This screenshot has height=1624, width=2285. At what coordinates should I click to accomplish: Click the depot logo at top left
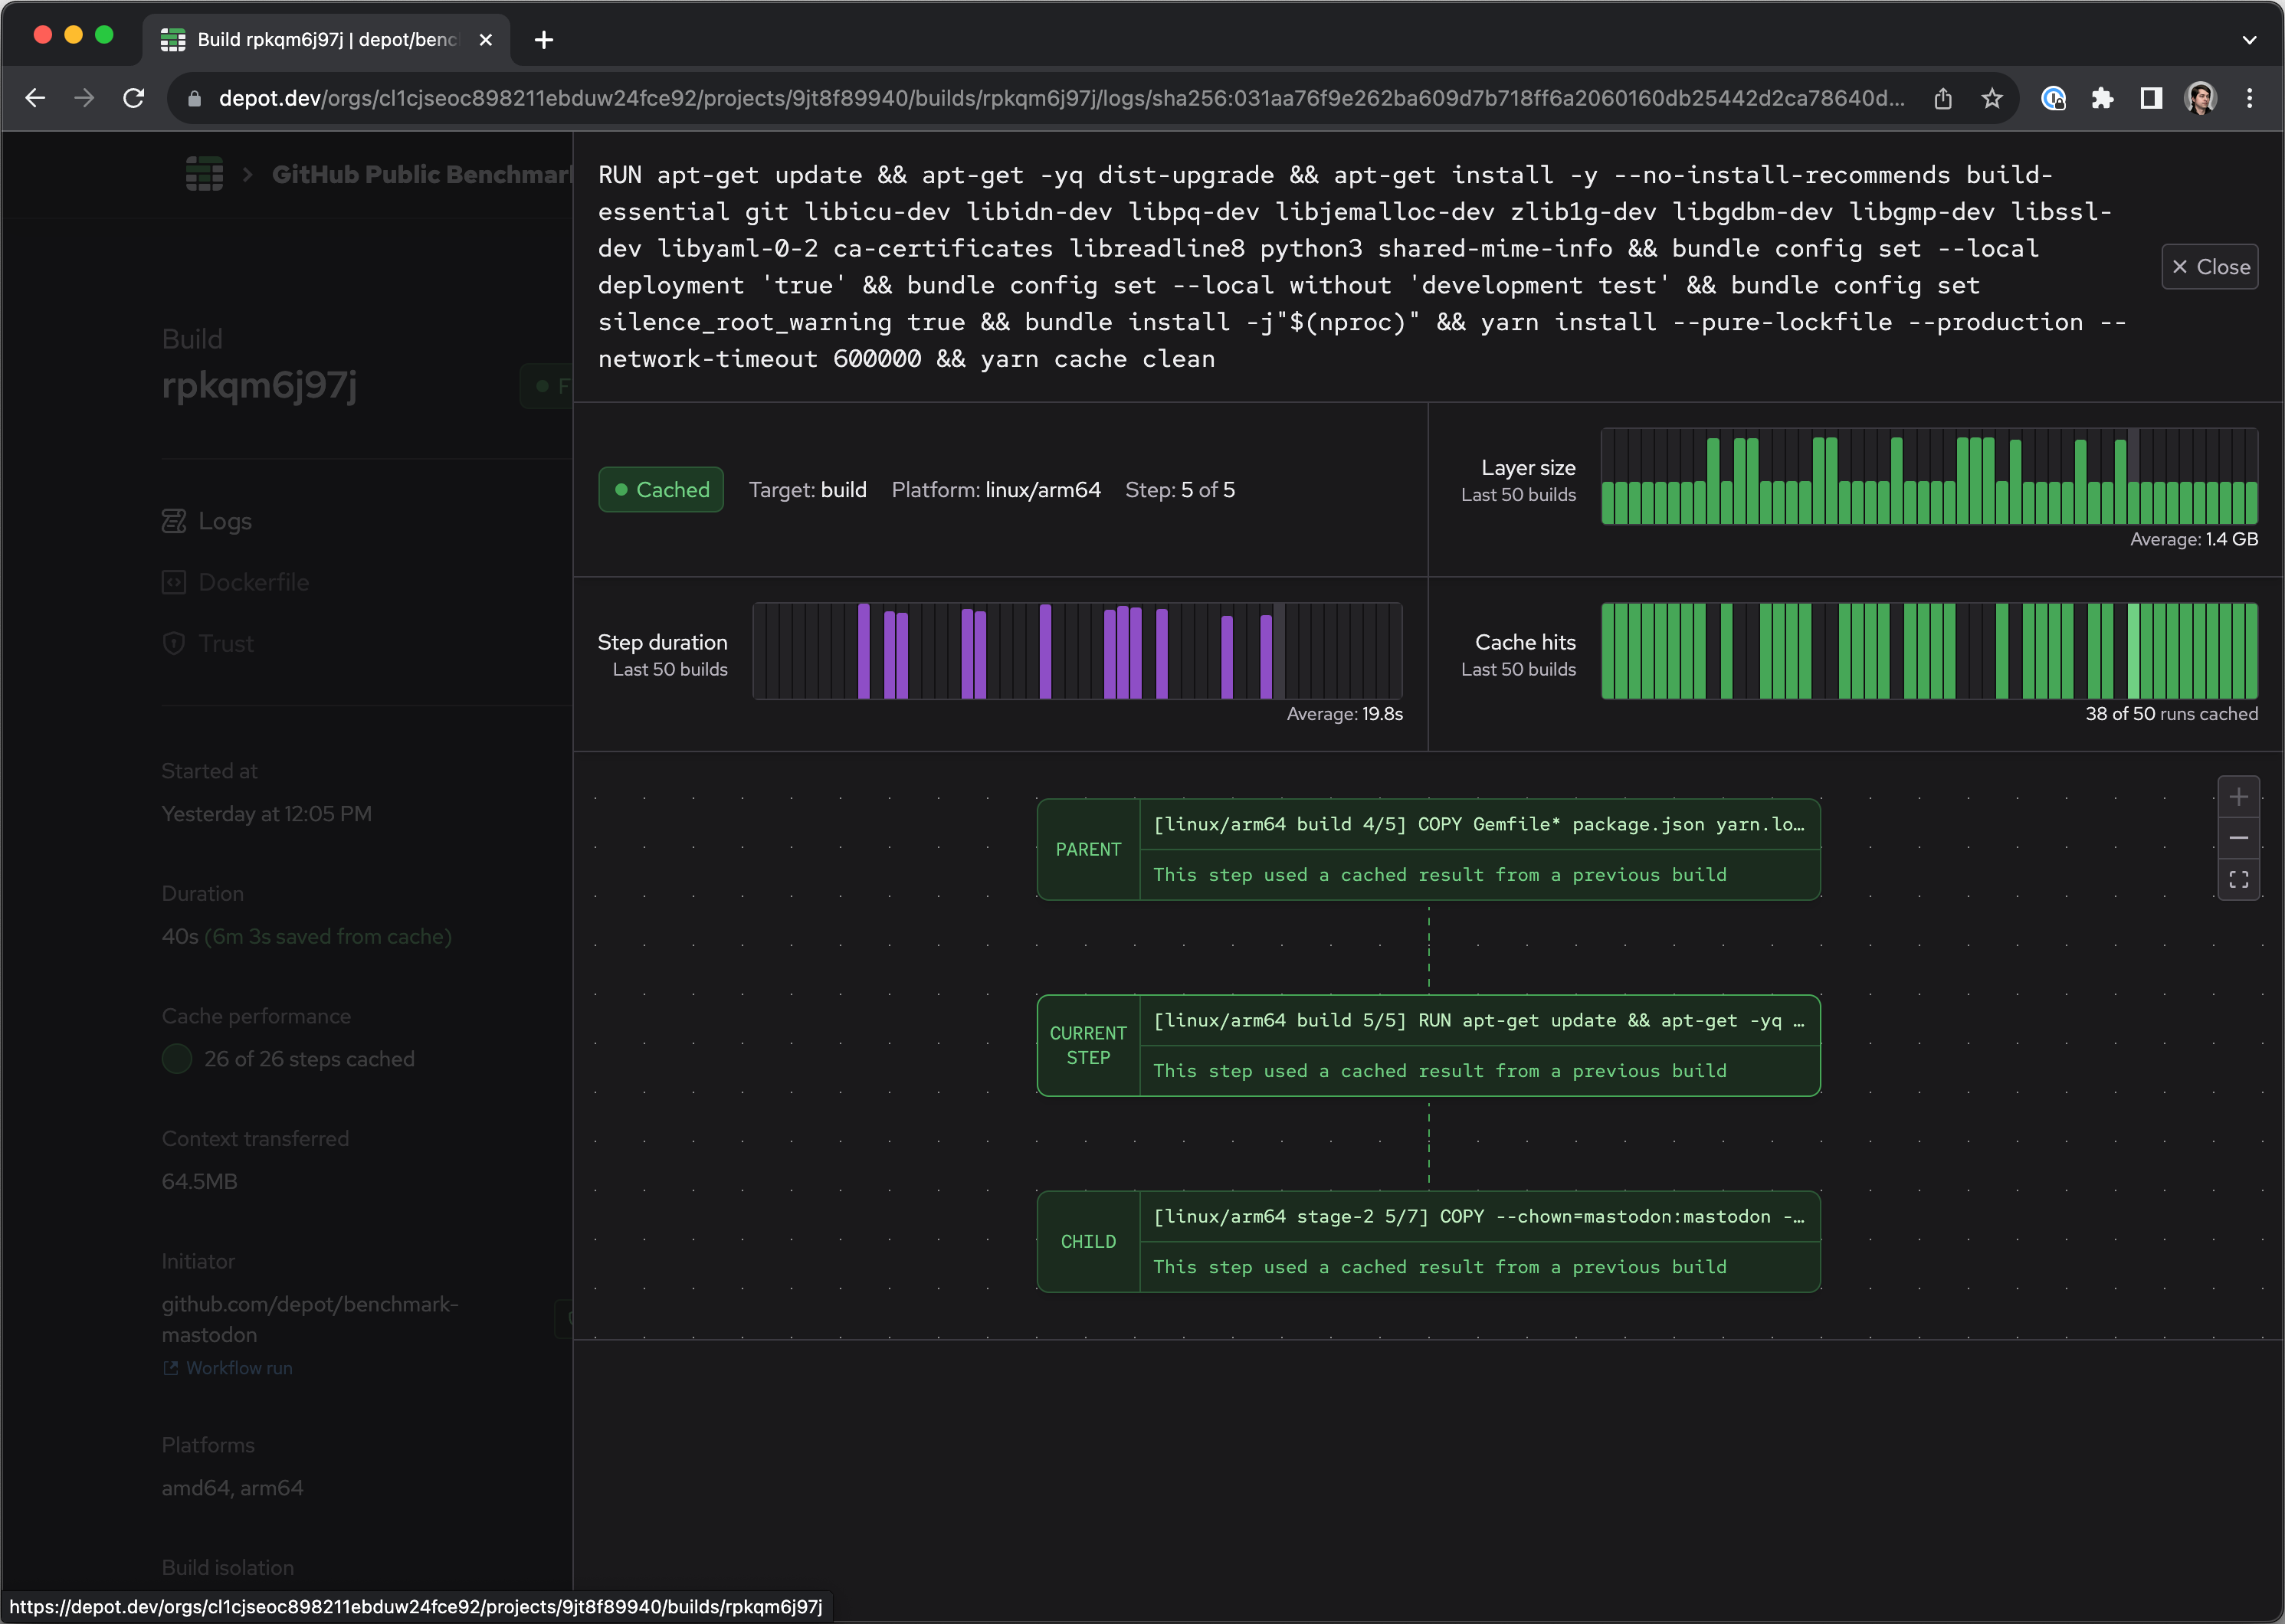204,173
